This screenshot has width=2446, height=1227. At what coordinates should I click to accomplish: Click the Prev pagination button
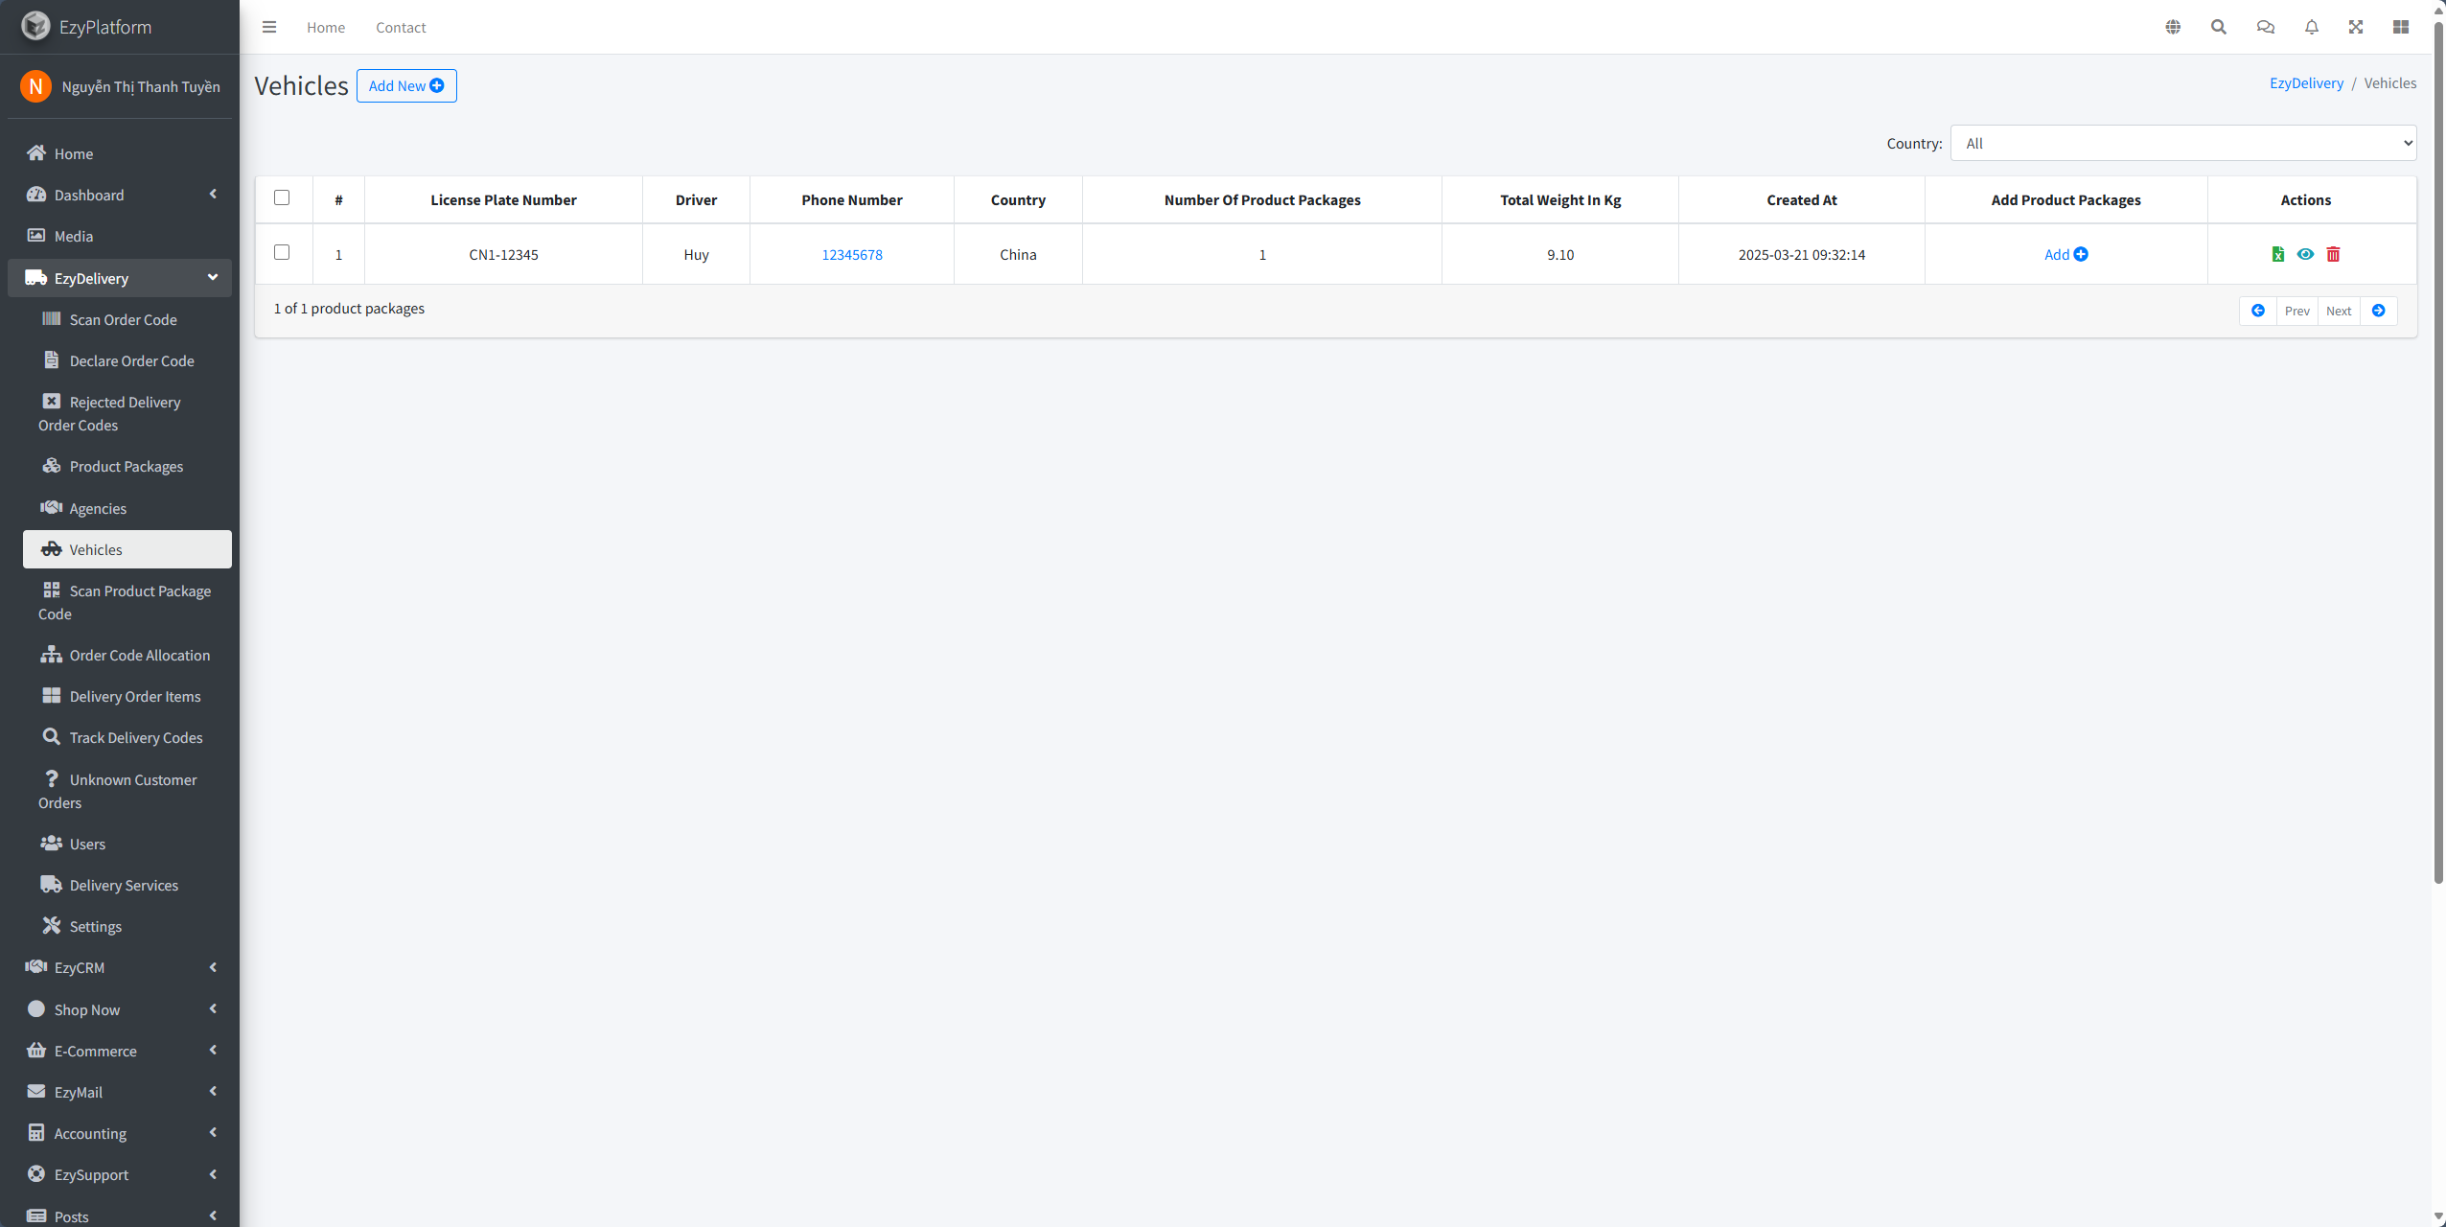[x=2297, y=311]
